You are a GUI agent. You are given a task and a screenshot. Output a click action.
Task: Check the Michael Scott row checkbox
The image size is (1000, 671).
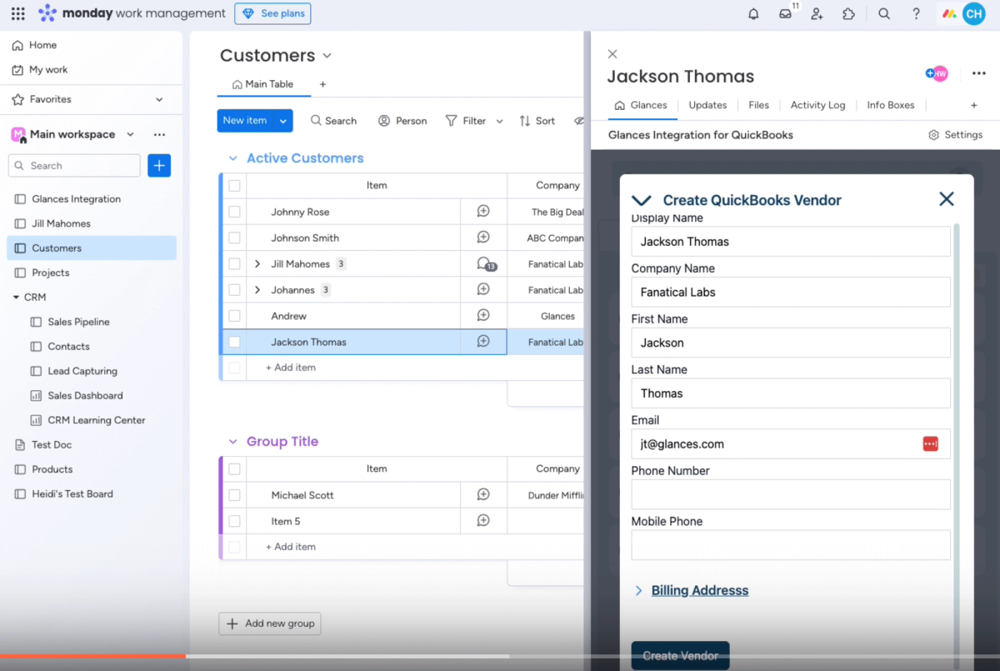point(234,495)
